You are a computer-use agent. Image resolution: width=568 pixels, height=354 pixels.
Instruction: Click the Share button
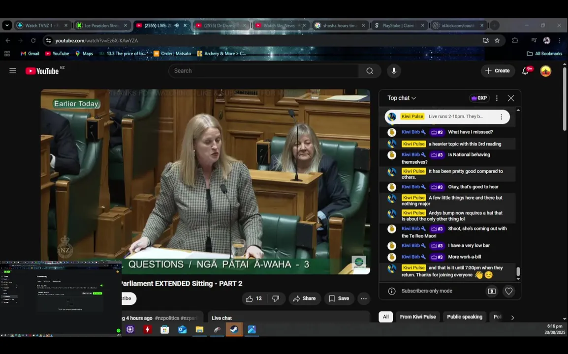tap(305, 298)
